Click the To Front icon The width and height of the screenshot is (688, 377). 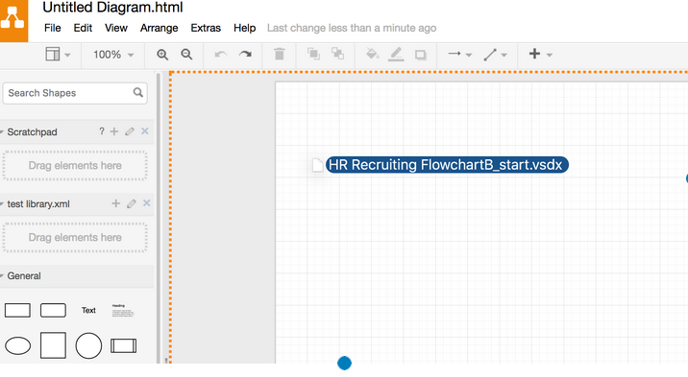[x=313, y=54]
